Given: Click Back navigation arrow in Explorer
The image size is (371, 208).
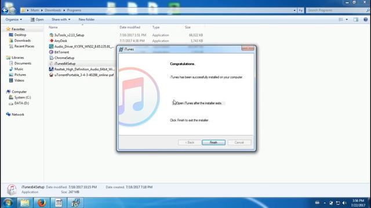Looking at the screenshot, I should click(5, 10).
